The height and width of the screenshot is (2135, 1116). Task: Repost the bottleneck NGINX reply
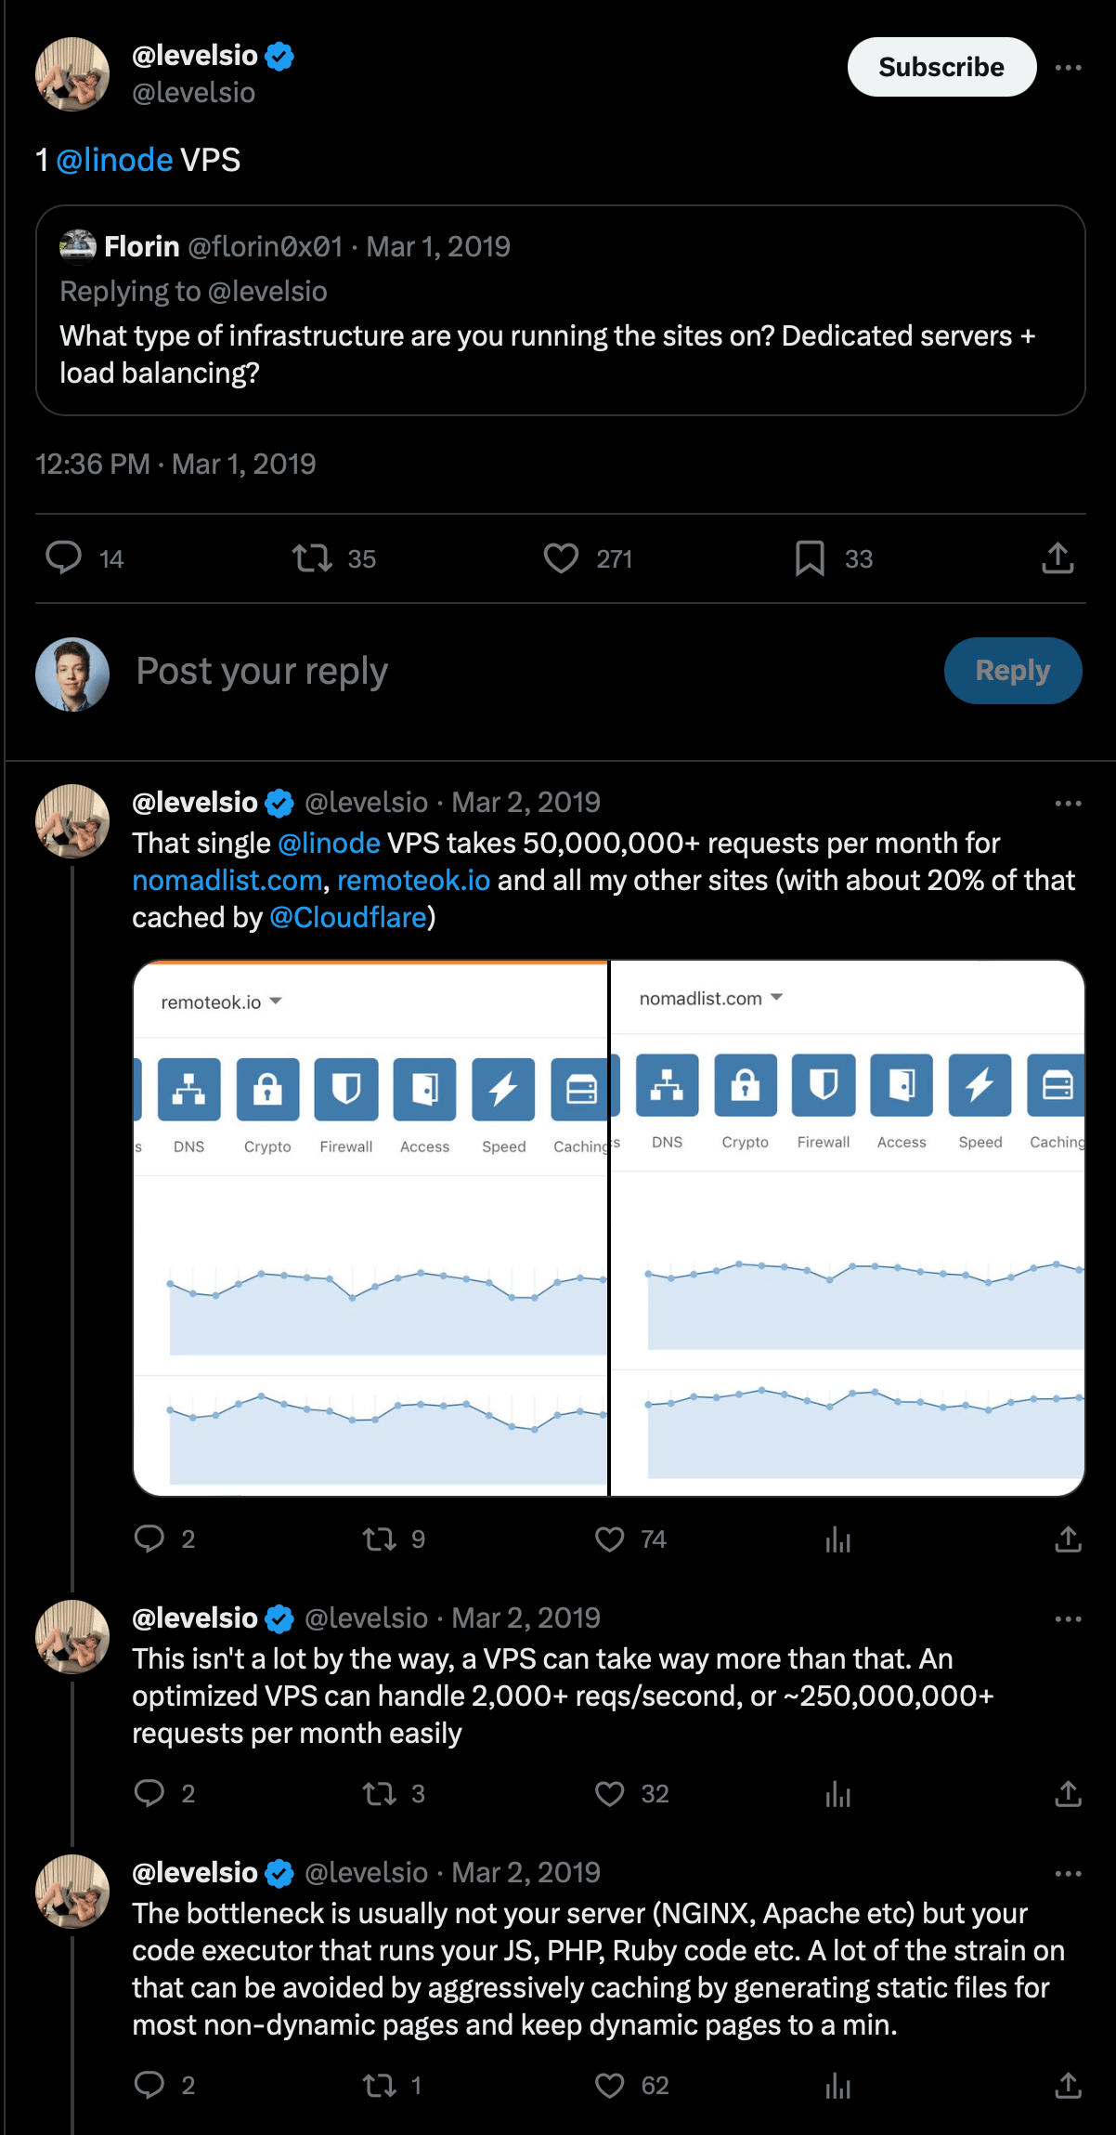point(379,2086)
